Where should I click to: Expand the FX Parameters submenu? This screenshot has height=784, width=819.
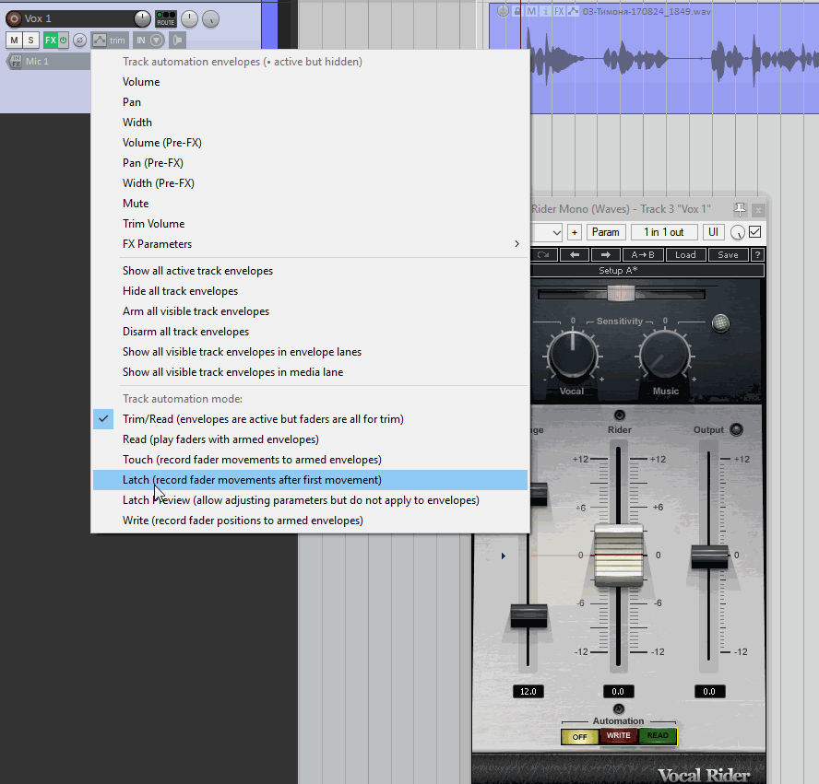pos(310,244)
